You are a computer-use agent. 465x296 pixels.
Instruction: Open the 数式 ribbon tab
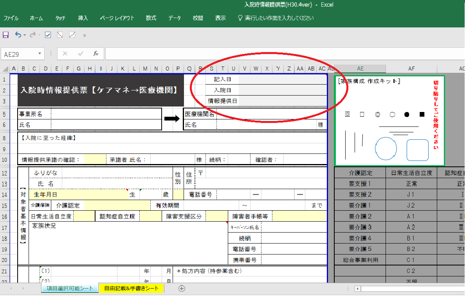click(x=151, y=18)
